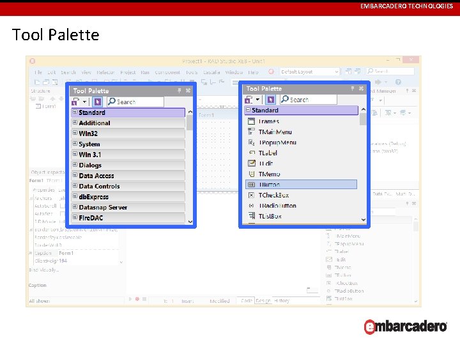Click scroll-down arrow of the category-list Tool Palette
460x345 pixels.
(190, 222)
